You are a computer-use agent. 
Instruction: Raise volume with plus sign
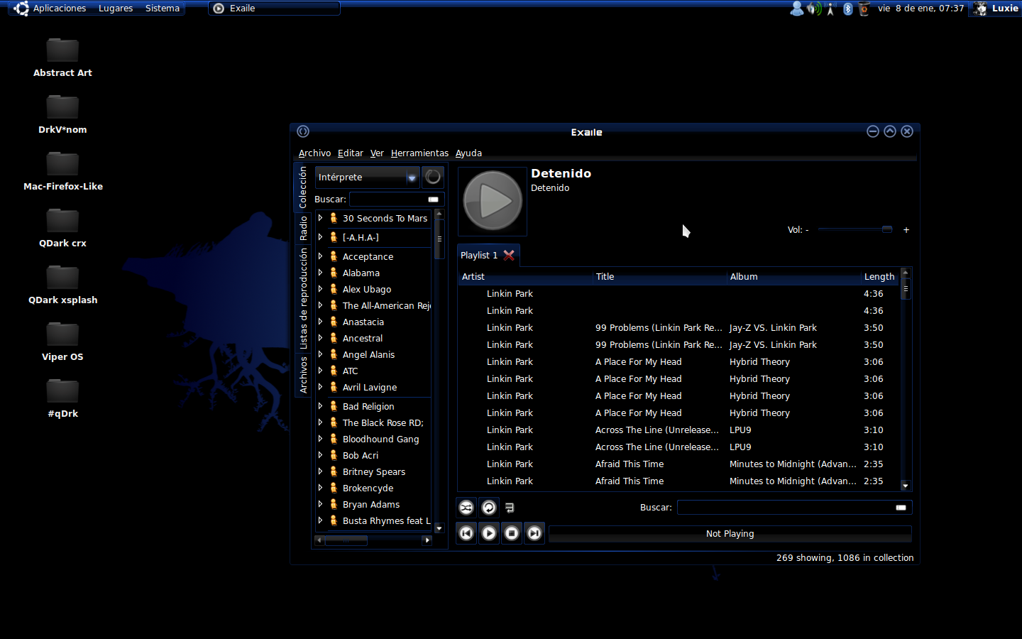(906, 230)
